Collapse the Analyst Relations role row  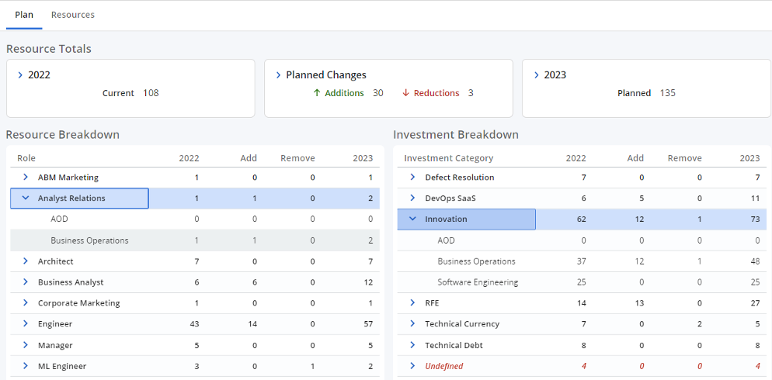click(x=25, y=199)
